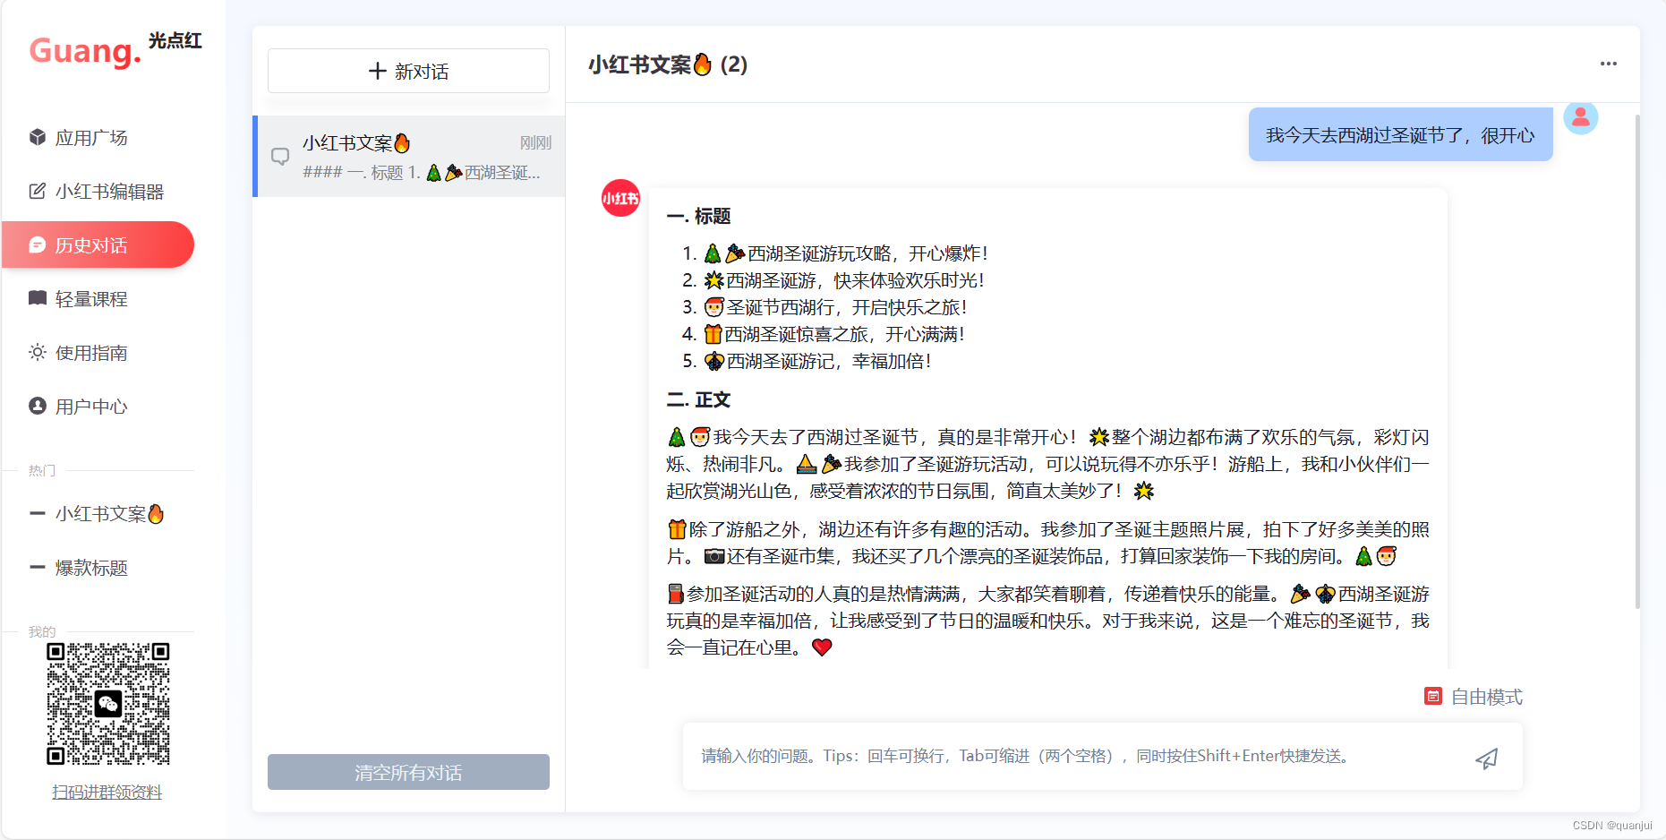Image resolution: width=1666 pixels, height=840 pixels.
Task: Select the 小红书文案 conversation in the history list
Action: 409,157
